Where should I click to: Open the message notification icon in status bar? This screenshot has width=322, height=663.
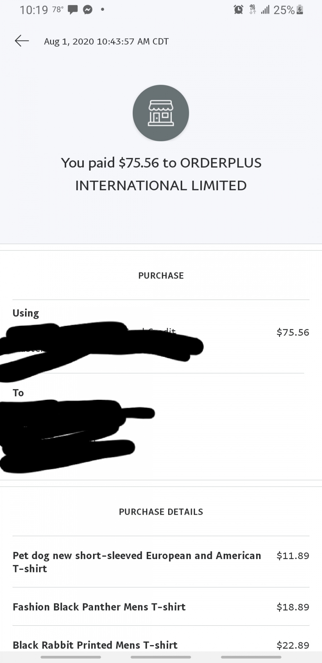(x=73, y=10)
